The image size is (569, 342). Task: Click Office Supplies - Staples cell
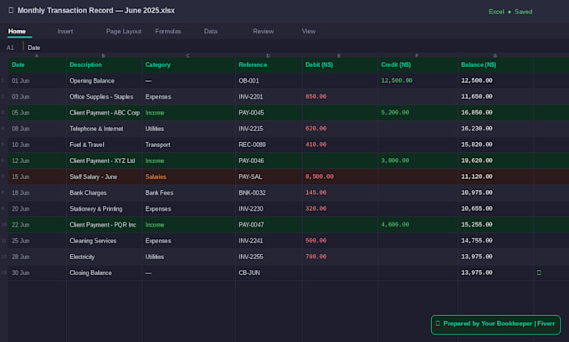[104, 96]
